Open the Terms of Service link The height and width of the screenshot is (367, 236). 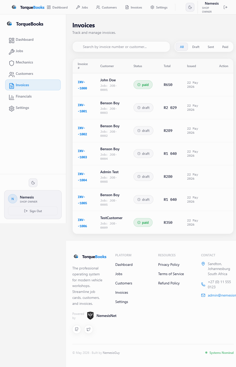171,274
